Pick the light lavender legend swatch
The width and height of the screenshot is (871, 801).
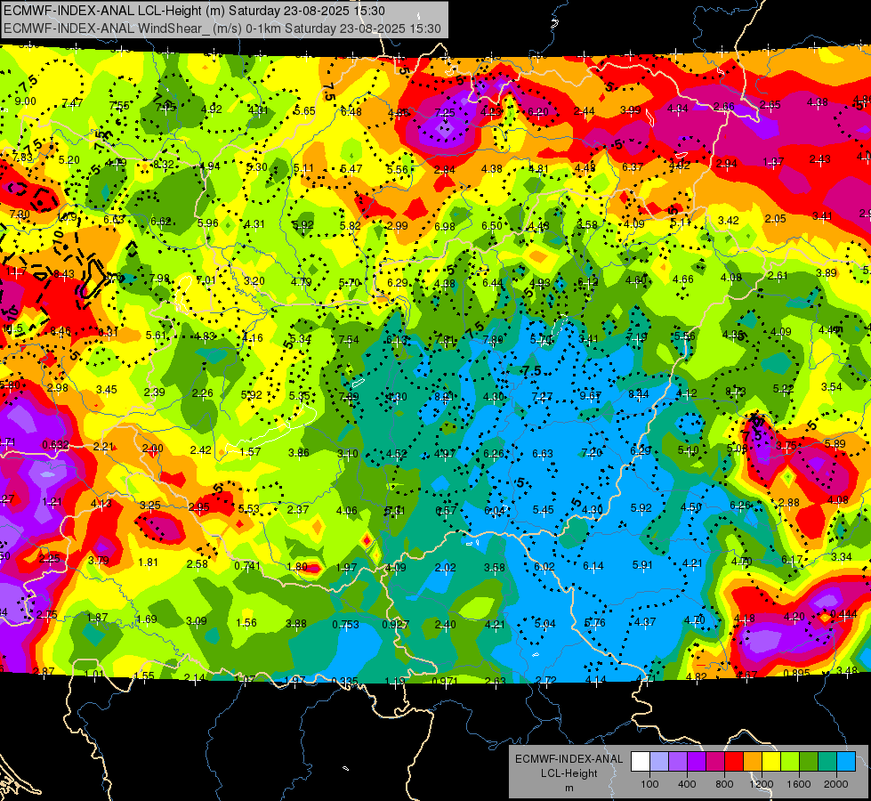click(x=659, y=762)
